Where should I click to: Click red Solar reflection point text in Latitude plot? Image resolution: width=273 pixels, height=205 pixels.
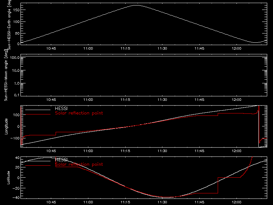coord(79,164)
